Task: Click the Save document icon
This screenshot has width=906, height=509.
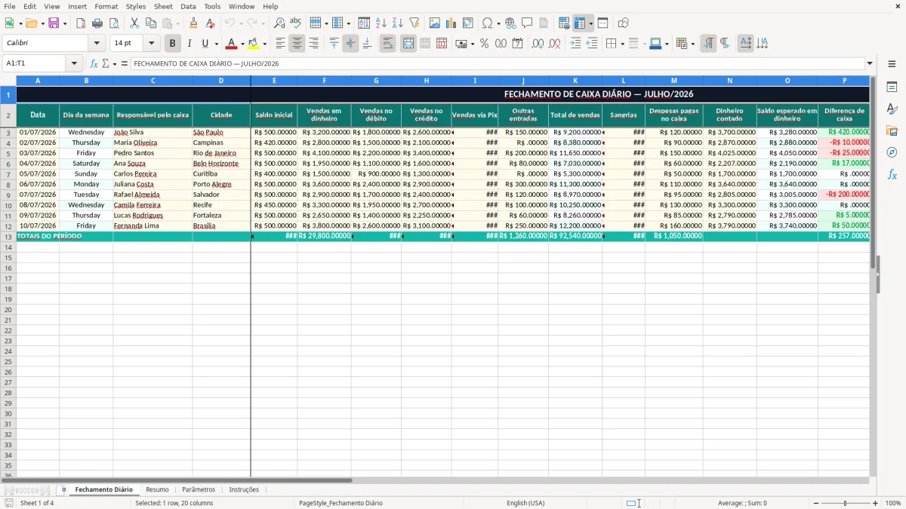Action: [x=54, y=23]
